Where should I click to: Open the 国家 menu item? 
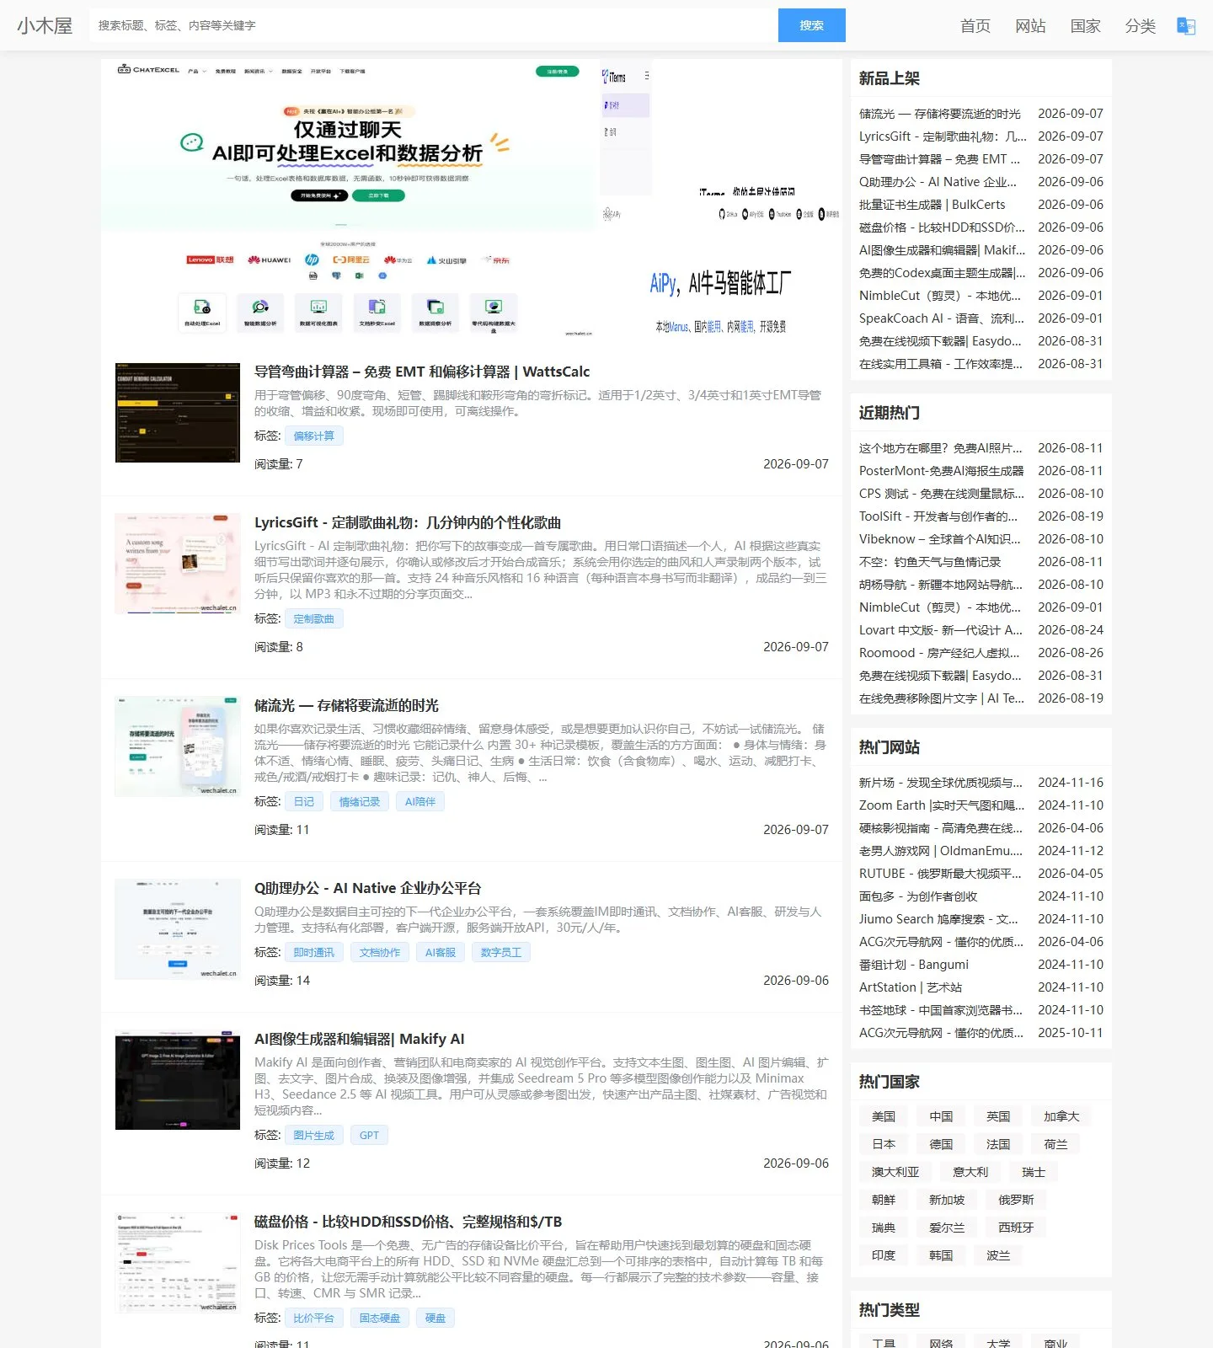[1086, 26]
